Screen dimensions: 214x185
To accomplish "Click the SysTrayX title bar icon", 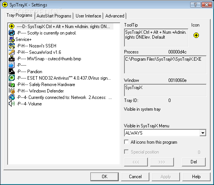I will click(5, 5).
